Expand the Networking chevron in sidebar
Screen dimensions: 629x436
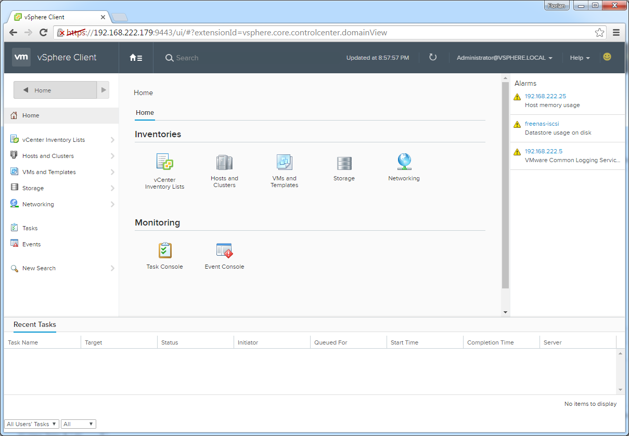tap(112, 204)
